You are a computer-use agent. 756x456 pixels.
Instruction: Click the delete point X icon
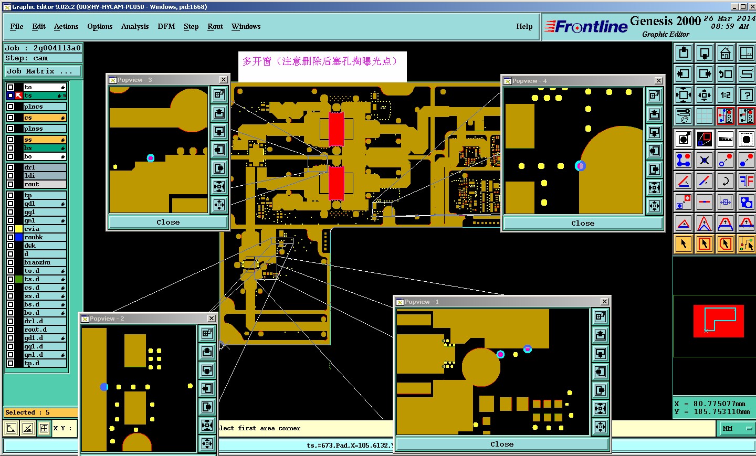pos(705,160)
